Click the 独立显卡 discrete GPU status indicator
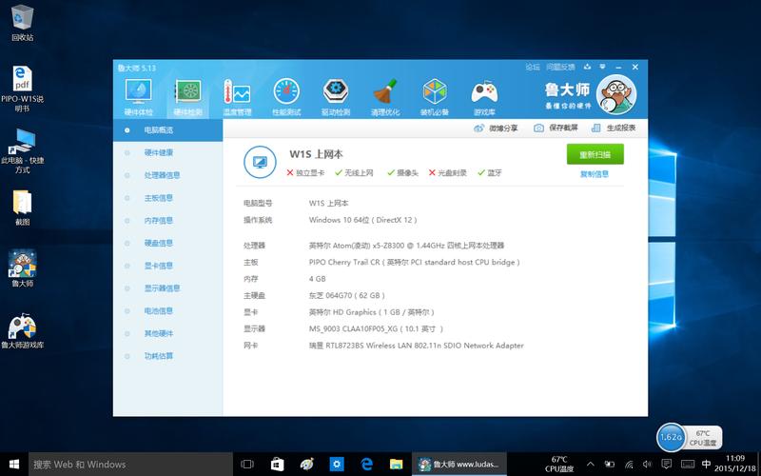761x476 pixels. pyautogui.click(x=305, y=172)
